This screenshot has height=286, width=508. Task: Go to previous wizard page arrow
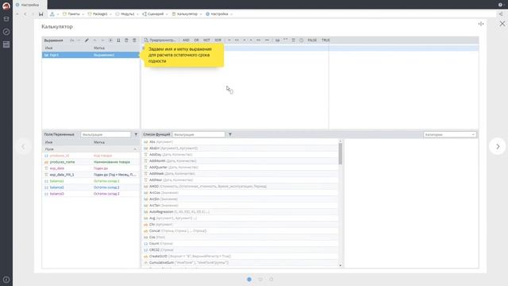coord(23,146)
